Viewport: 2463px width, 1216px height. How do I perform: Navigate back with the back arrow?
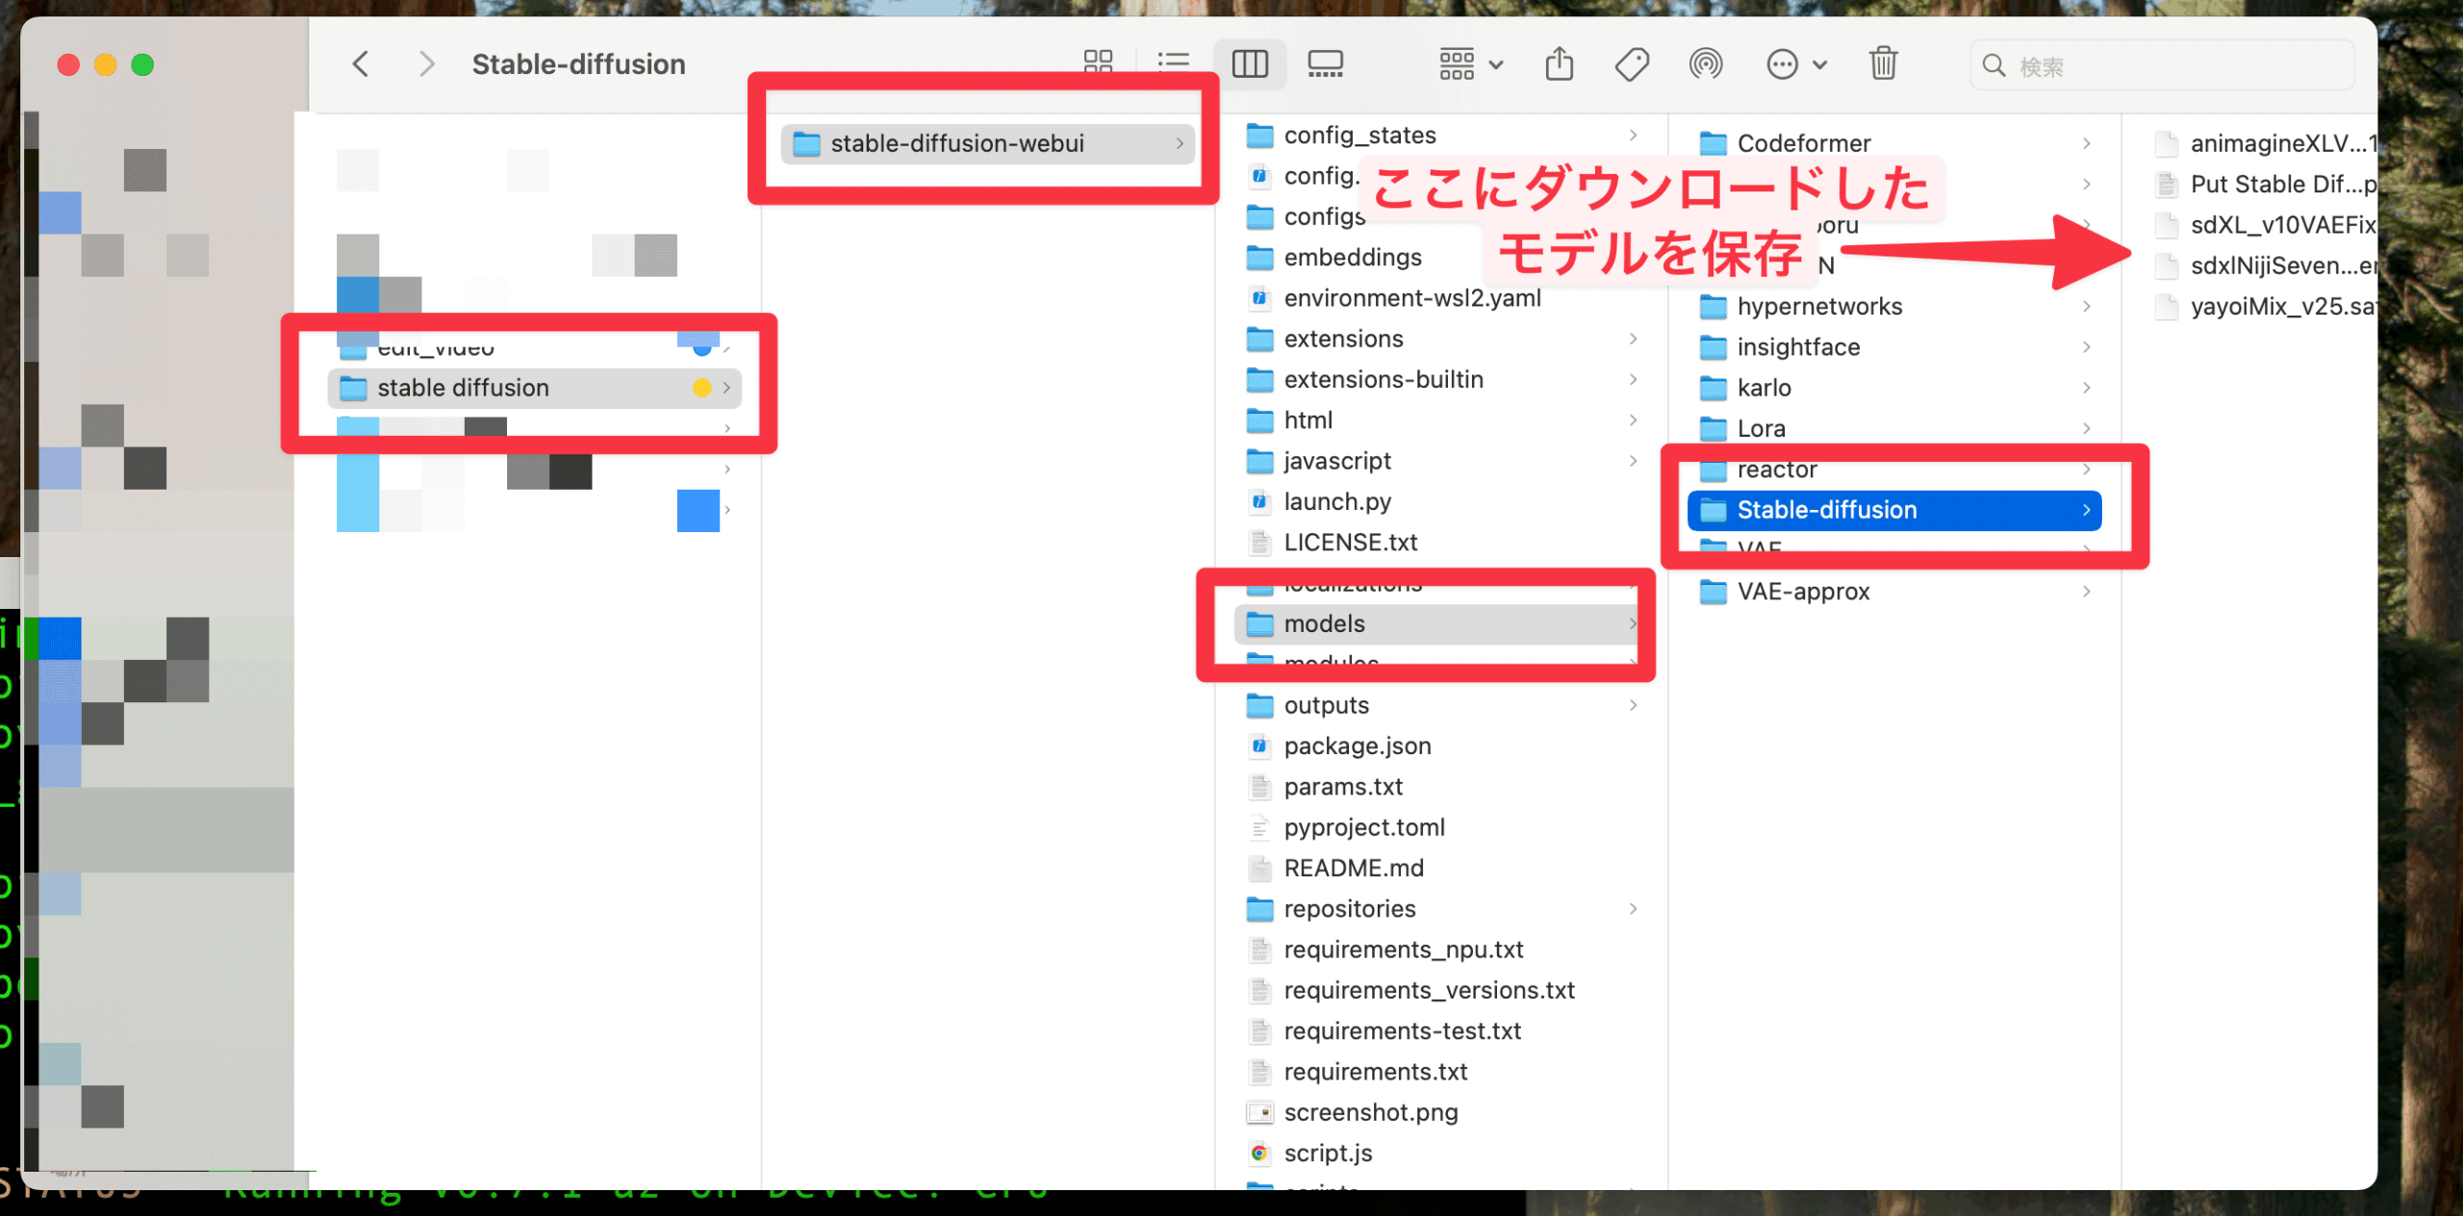click(x=360, y=63)
